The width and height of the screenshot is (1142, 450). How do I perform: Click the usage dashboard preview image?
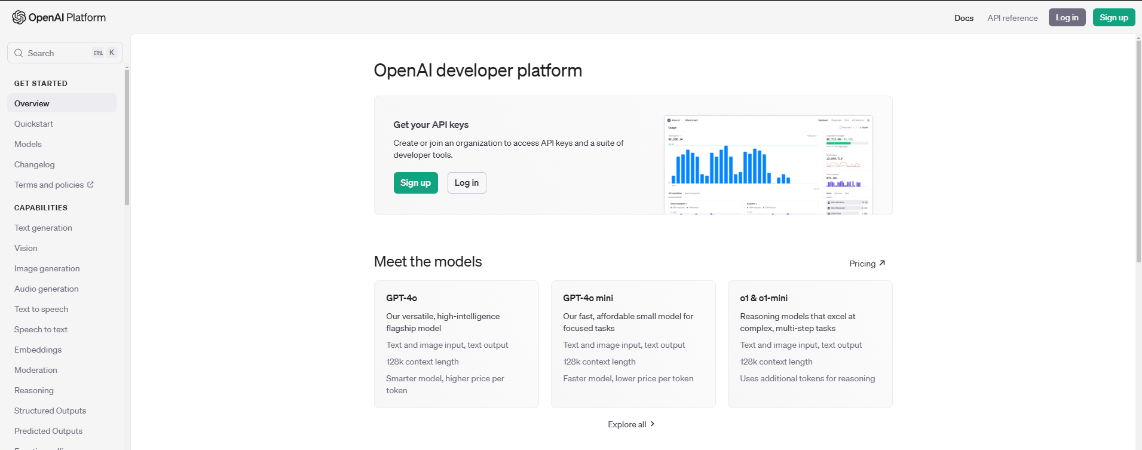769,165
